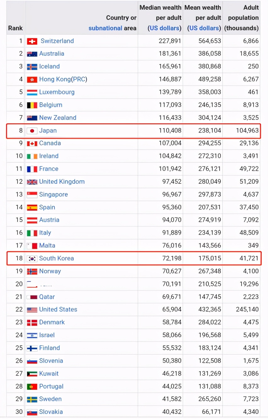Open US dollars link under Median wealth
268x419 pixels.
pos(165,28)
